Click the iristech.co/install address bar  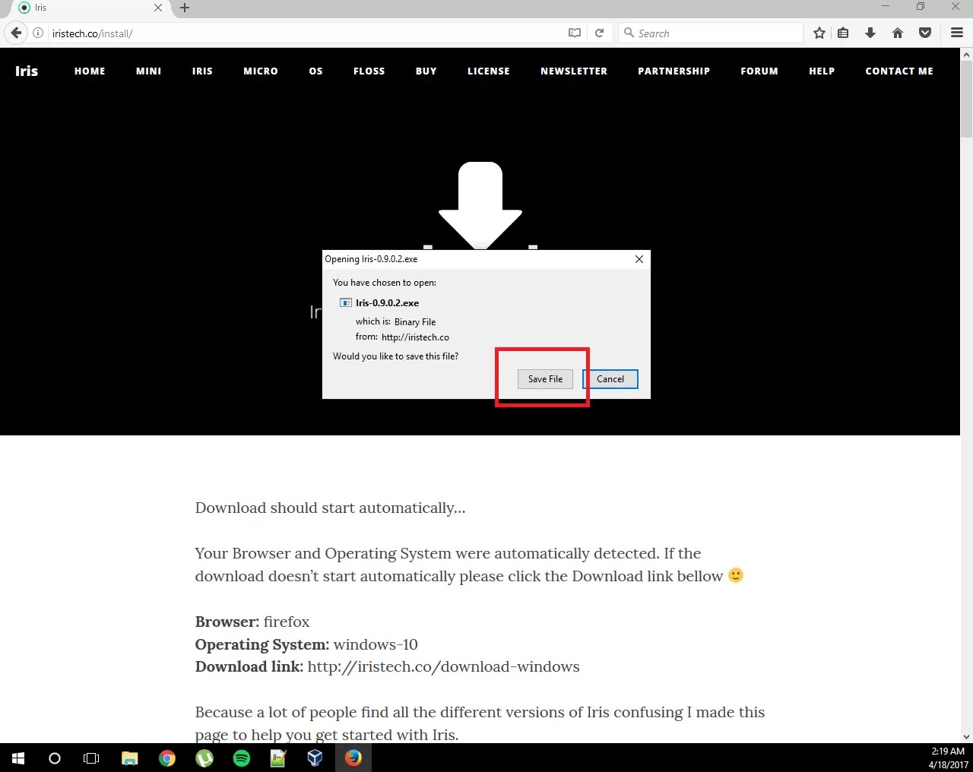click(304, 33)
